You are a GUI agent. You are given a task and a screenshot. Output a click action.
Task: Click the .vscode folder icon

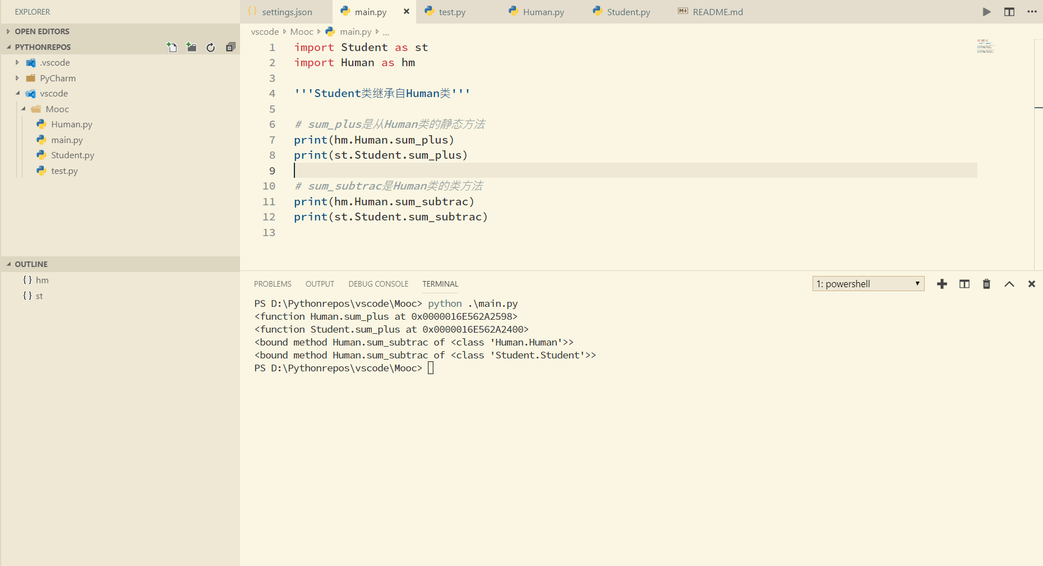(x=31, y=62)
